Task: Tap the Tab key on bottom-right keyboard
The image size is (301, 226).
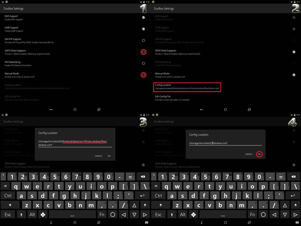Action: [156, 186]
